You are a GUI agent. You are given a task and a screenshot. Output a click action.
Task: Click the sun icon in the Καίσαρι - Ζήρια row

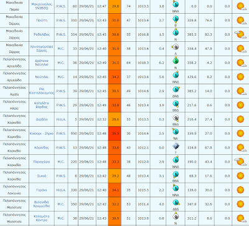coord(240,134)
